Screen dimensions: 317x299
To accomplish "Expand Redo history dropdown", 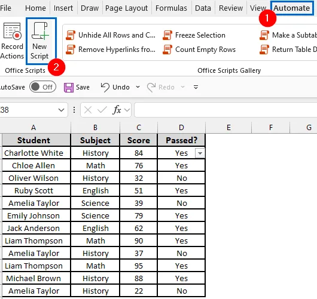I will 182,87.
